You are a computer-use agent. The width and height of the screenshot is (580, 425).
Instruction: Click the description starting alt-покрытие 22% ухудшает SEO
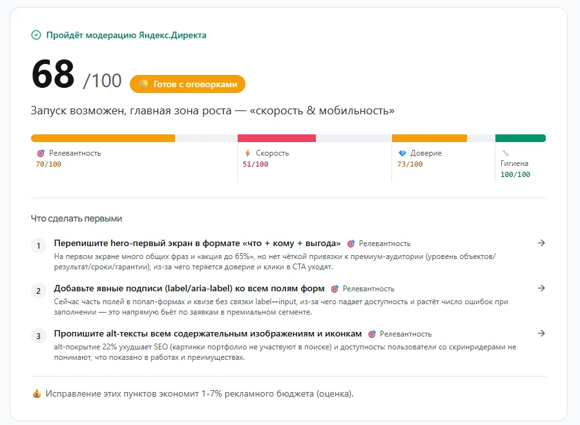(285, 352)
